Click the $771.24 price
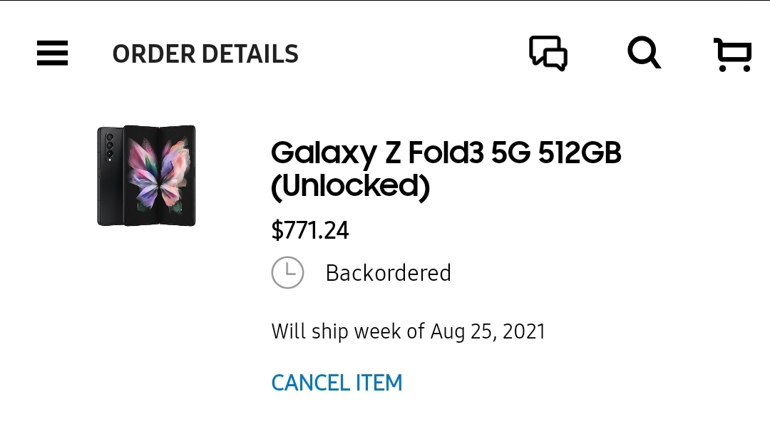The height and width of the screenshot is (429, 770). (310, 229)
